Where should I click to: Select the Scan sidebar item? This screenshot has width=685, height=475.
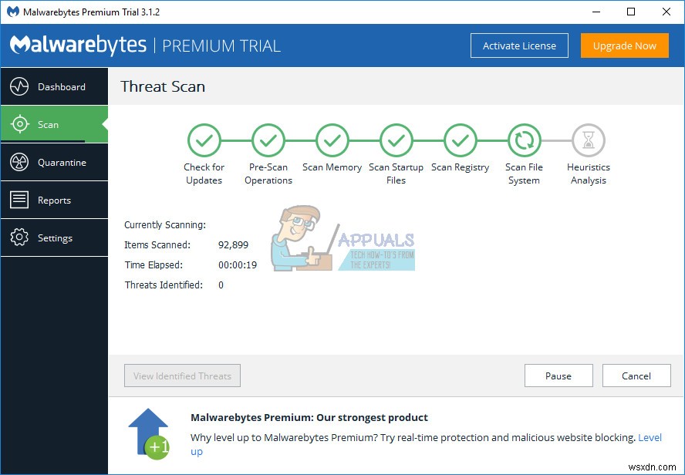(54, 124)
